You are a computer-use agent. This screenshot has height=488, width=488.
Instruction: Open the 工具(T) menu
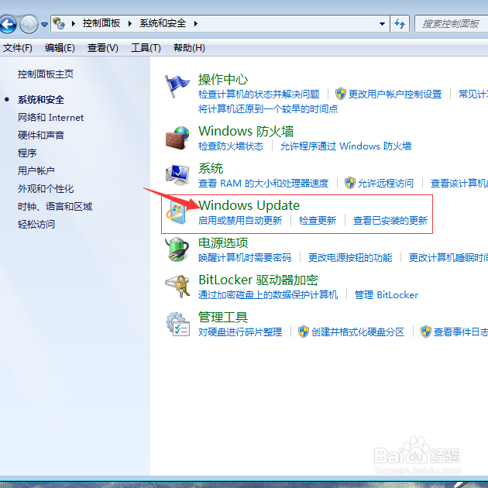146,48
